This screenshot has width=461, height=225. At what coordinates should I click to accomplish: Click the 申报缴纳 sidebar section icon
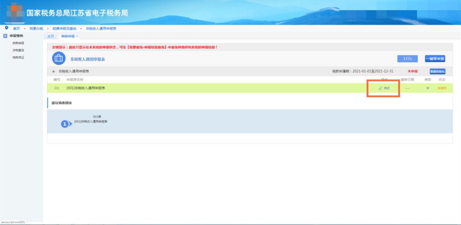[x=5, y=36]
